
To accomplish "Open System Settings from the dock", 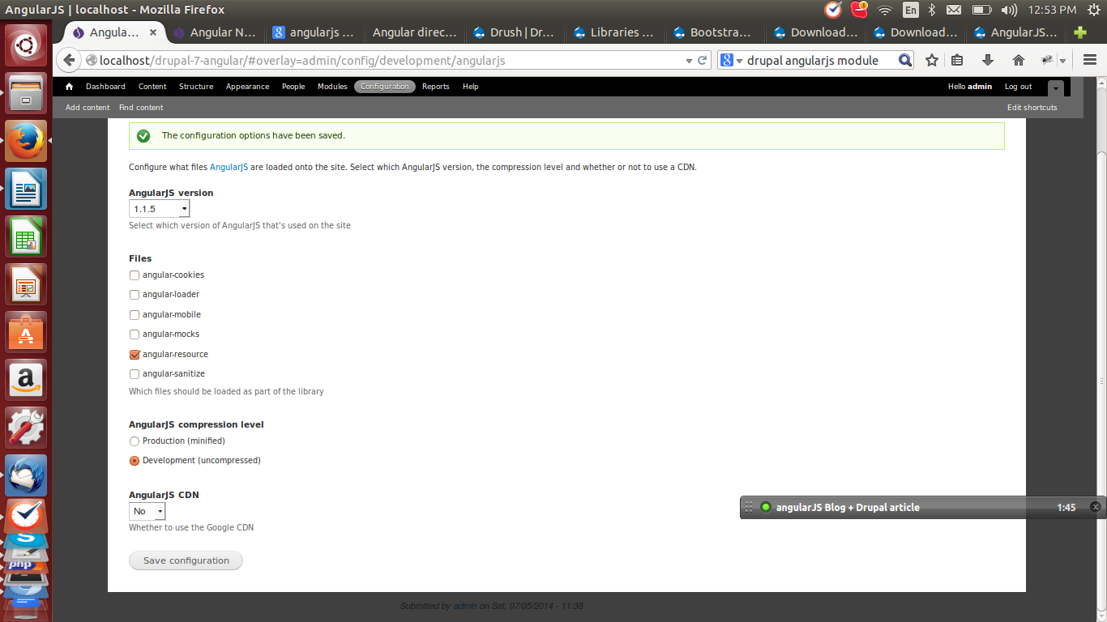I will [x=27, y=428].
